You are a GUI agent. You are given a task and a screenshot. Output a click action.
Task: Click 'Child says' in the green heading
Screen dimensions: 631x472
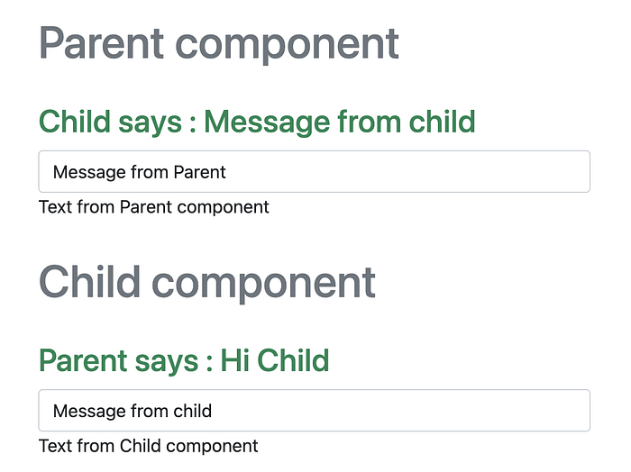(110, 121)
